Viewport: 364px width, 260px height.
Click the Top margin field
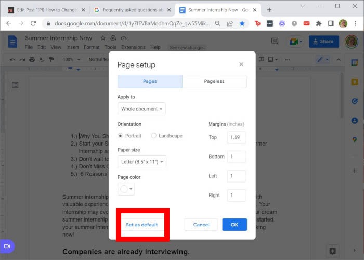click(237, 137)
